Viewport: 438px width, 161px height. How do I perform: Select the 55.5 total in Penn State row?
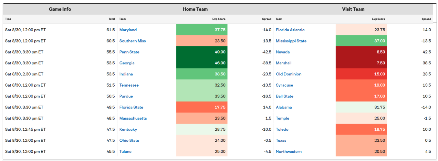coord(110,52)
